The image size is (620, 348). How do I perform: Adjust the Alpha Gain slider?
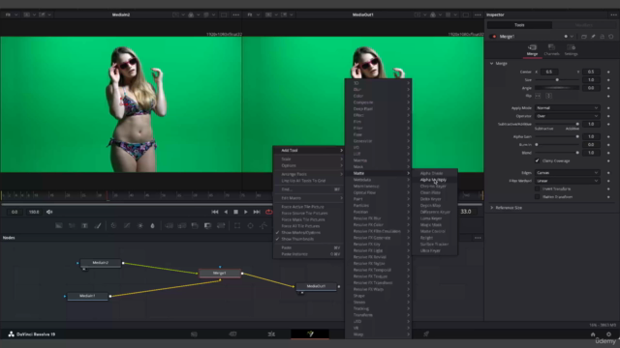[557, 136]
